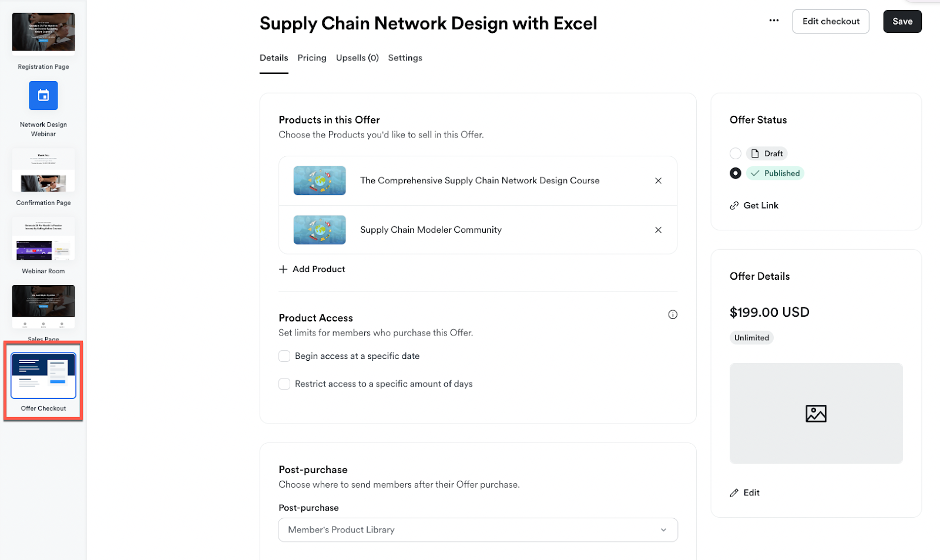The height and width of the screenshot is (560, 940).
Task: Click the plus icon for Add Product
Action: coord(283,269)
